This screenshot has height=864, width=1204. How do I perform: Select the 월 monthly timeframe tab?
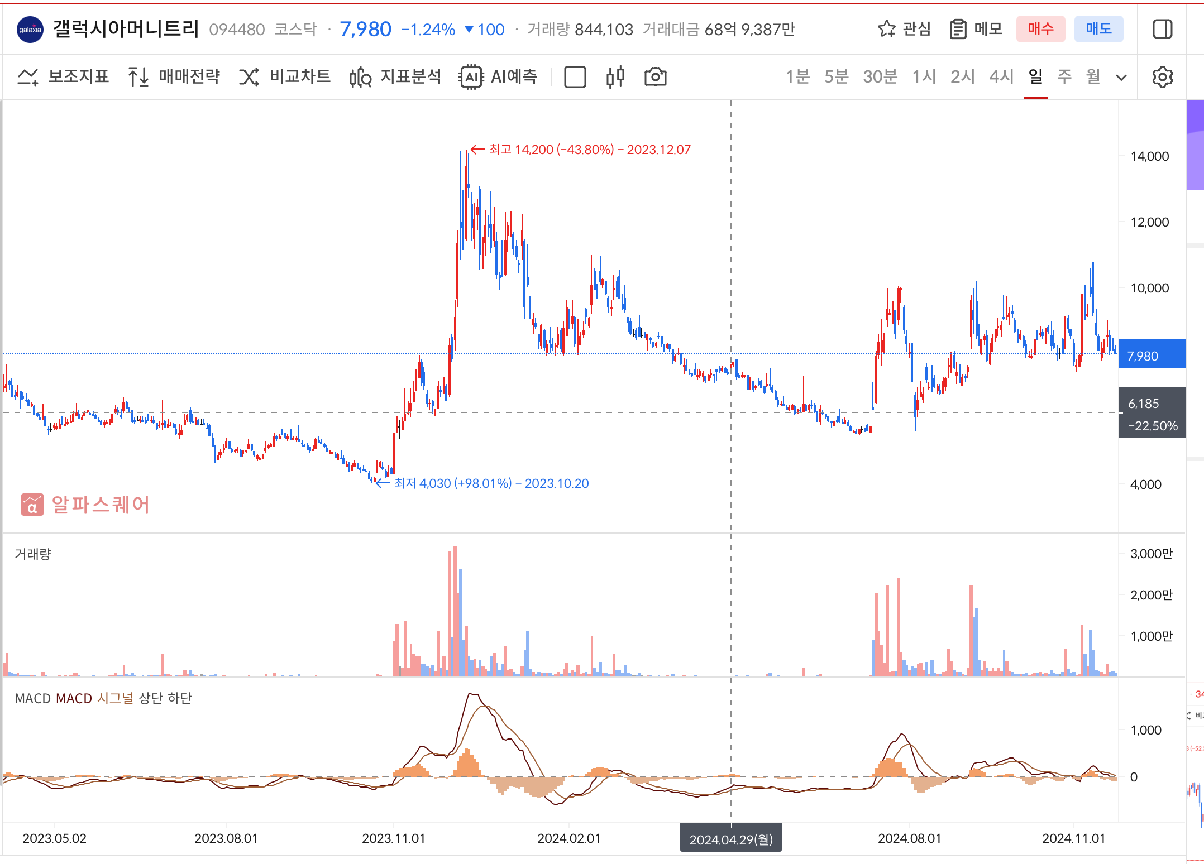point(1093,76)
